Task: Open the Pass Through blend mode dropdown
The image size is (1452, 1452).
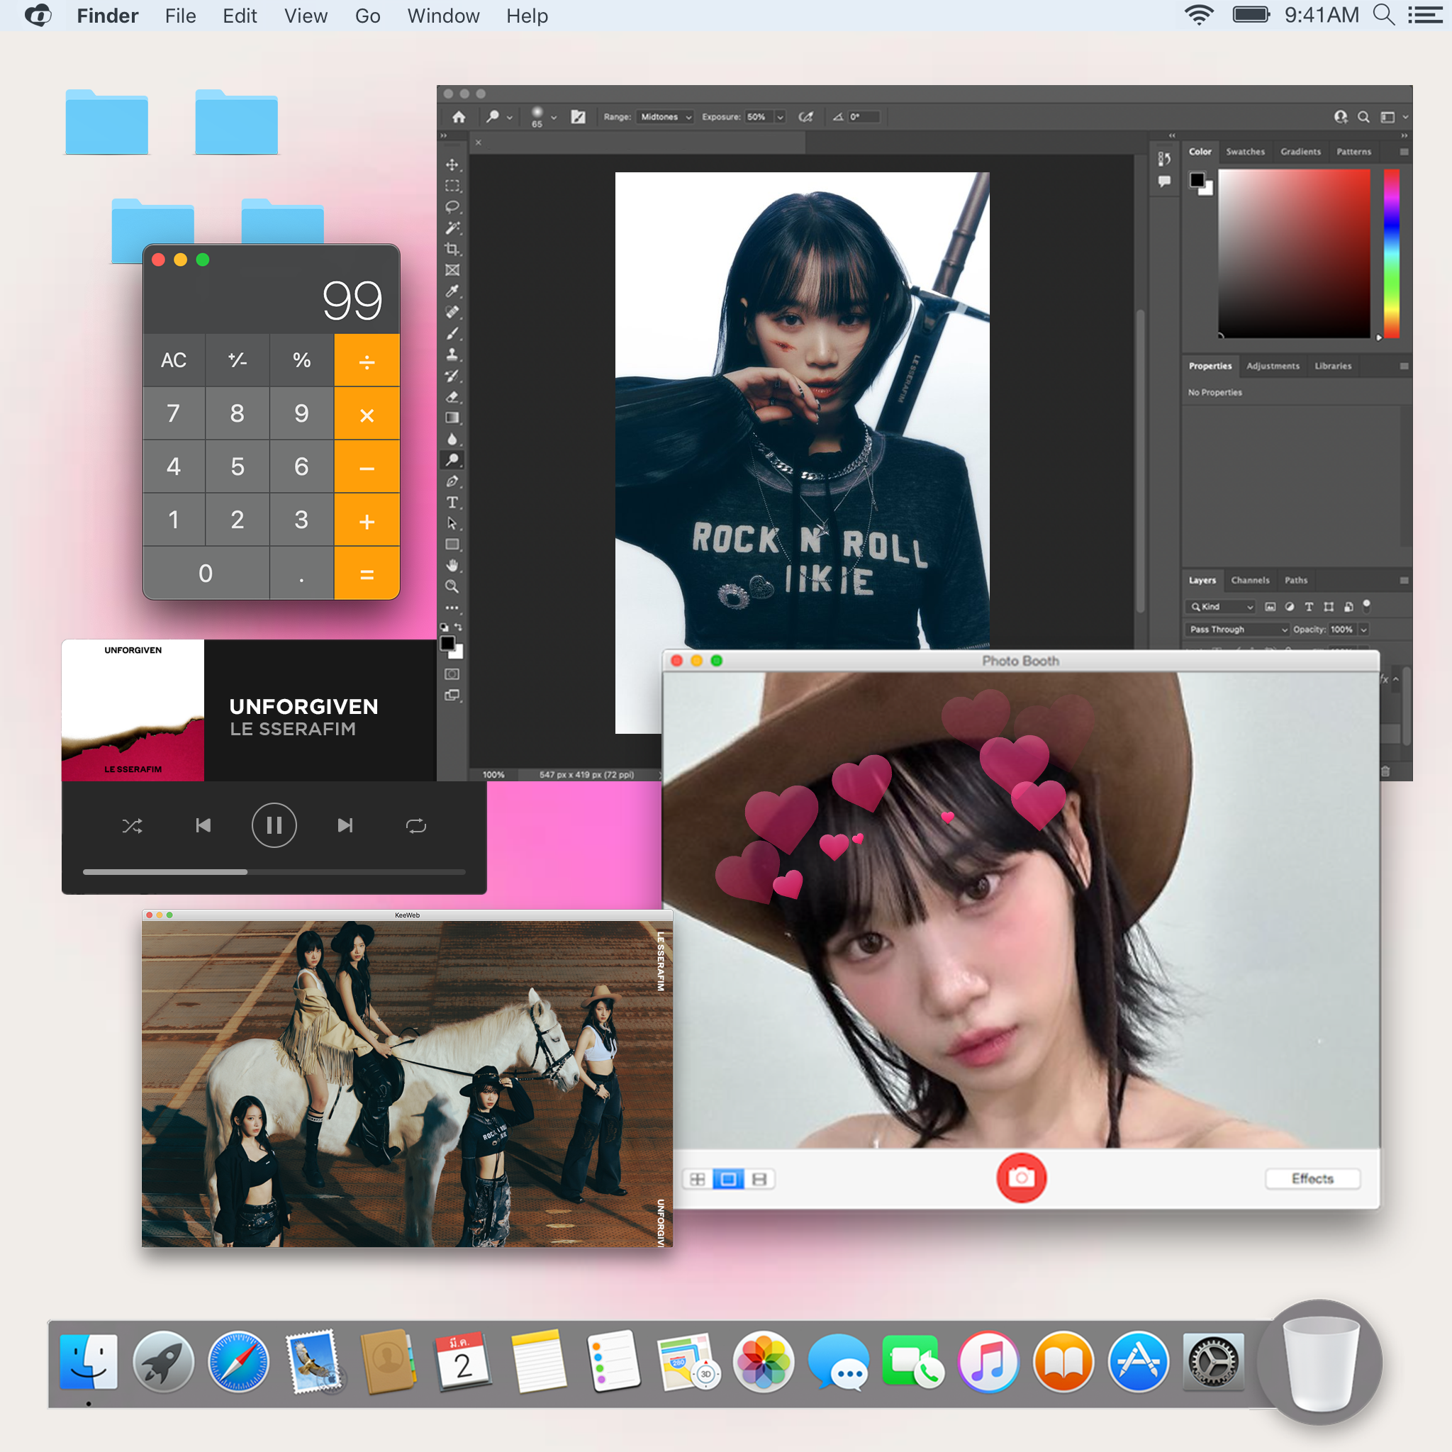Action: point(1237,629)
